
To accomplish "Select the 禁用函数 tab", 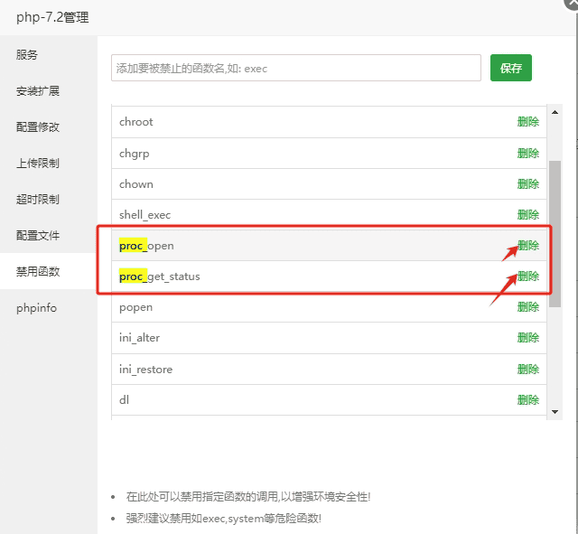I will [38, 272].
